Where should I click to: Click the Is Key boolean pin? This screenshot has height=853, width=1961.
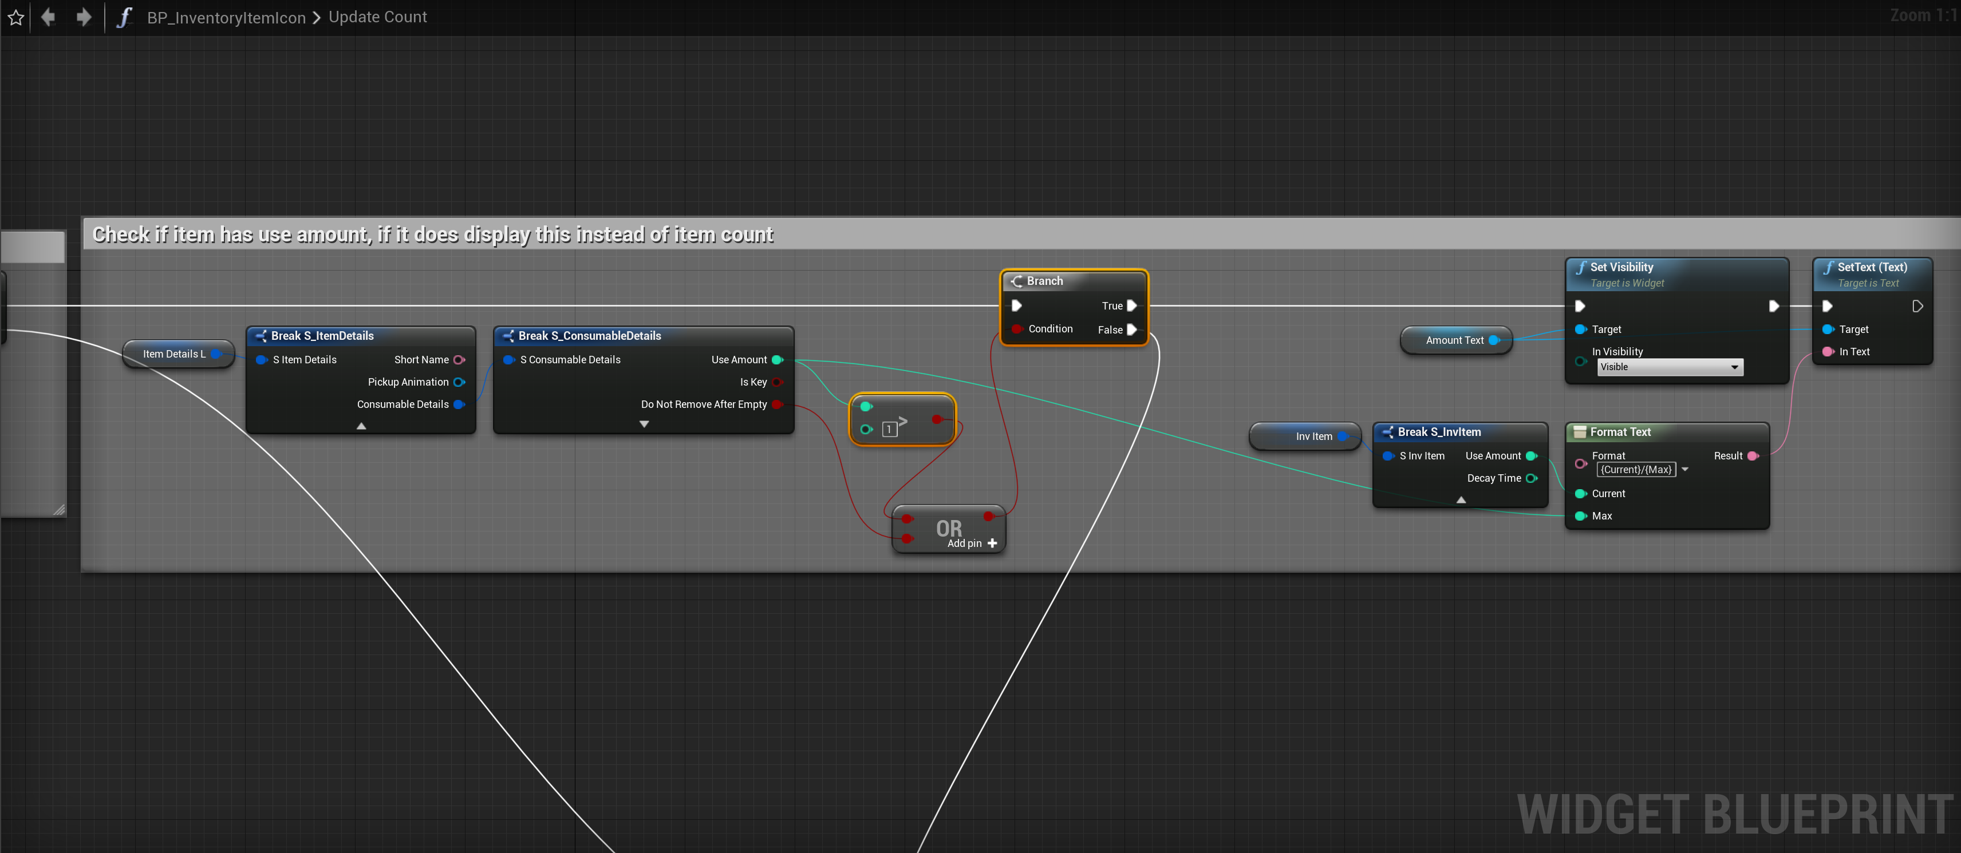778,382
